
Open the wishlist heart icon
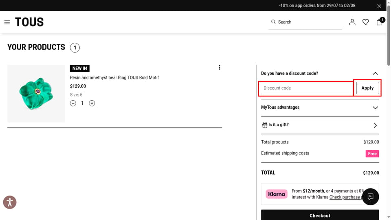366,22
